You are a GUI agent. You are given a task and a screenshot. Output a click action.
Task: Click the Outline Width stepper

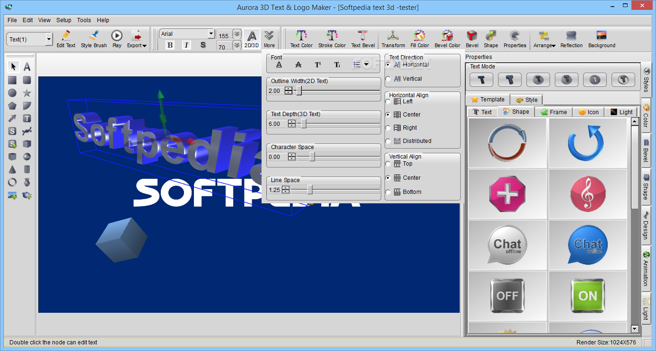pos(289,91)
